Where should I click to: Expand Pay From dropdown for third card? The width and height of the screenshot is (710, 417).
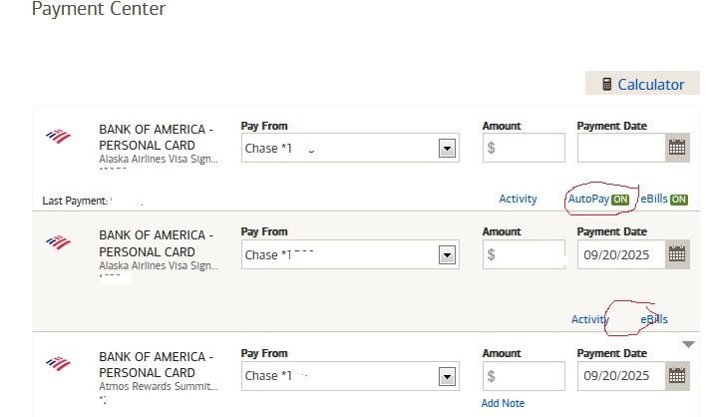[x=448, y=376]
